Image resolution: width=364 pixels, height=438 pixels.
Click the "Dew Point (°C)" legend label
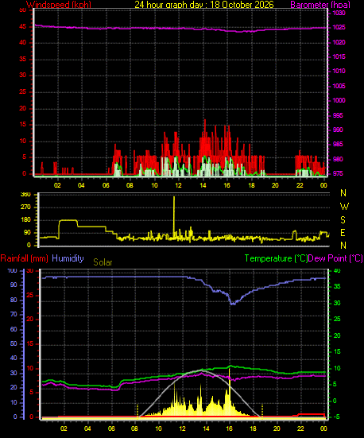335,258
